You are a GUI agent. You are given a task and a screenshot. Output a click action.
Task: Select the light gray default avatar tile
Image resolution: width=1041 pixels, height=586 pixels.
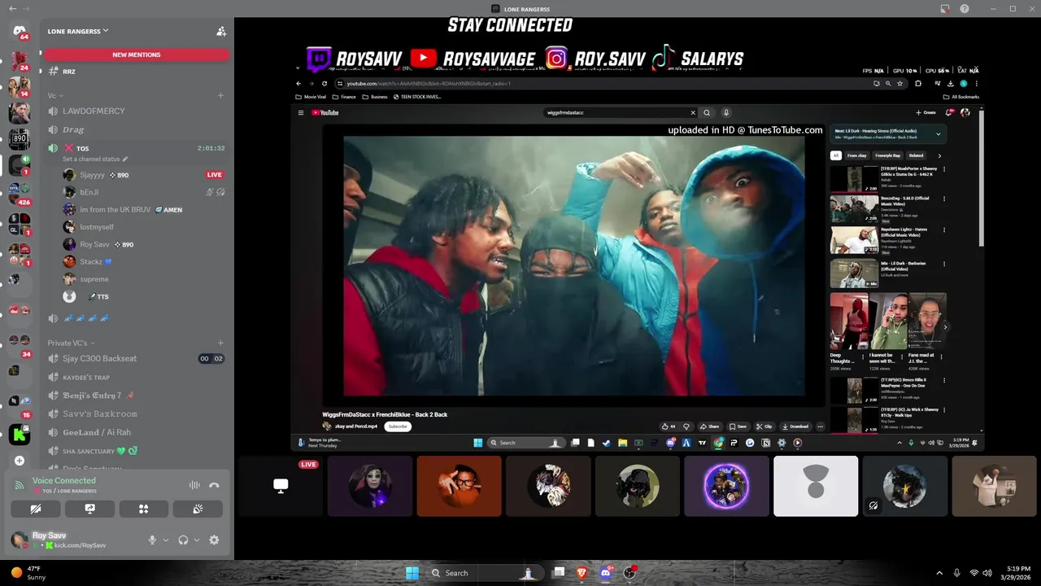tap(816, 486)
